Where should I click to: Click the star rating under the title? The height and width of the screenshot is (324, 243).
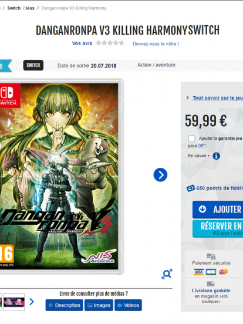pos(110,43)
